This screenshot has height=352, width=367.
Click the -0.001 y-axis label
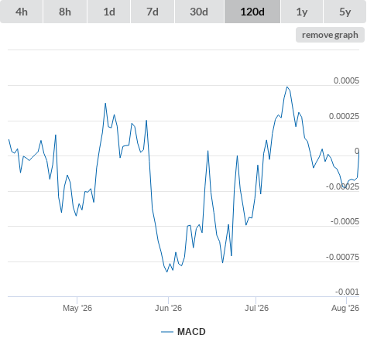click(347, 292)
